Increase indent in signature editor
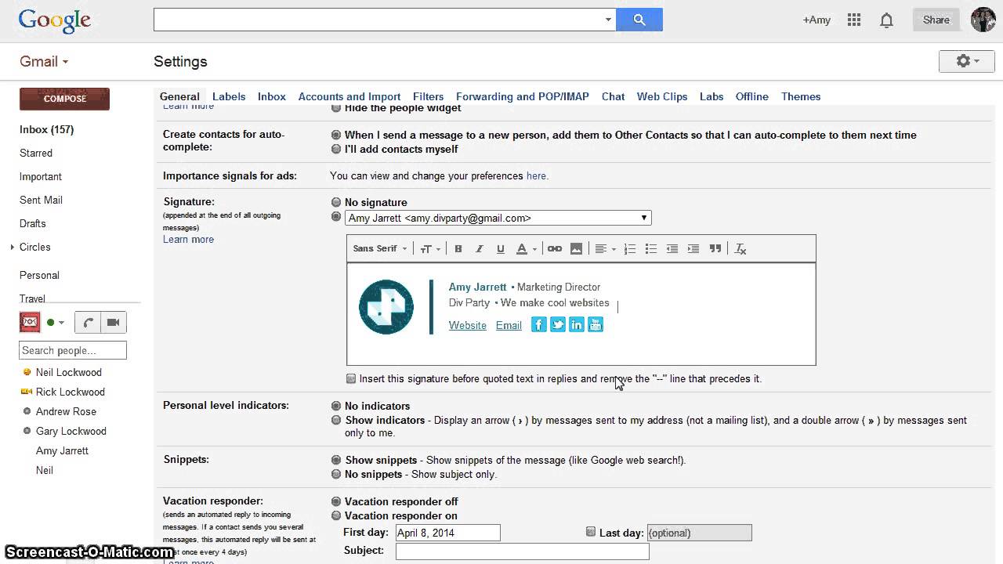This screenshot has width=1003, height=564. coord(693,249)
